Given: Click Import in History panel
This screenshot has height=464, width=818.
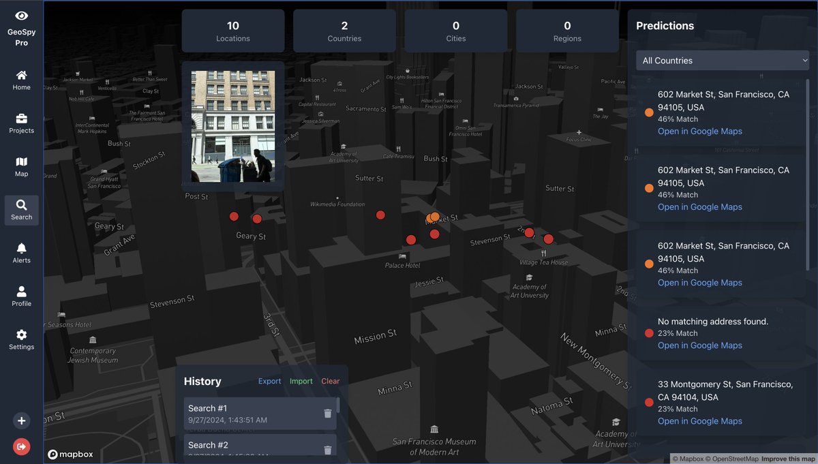Looking at the screenshot, I should pos(301,382).
